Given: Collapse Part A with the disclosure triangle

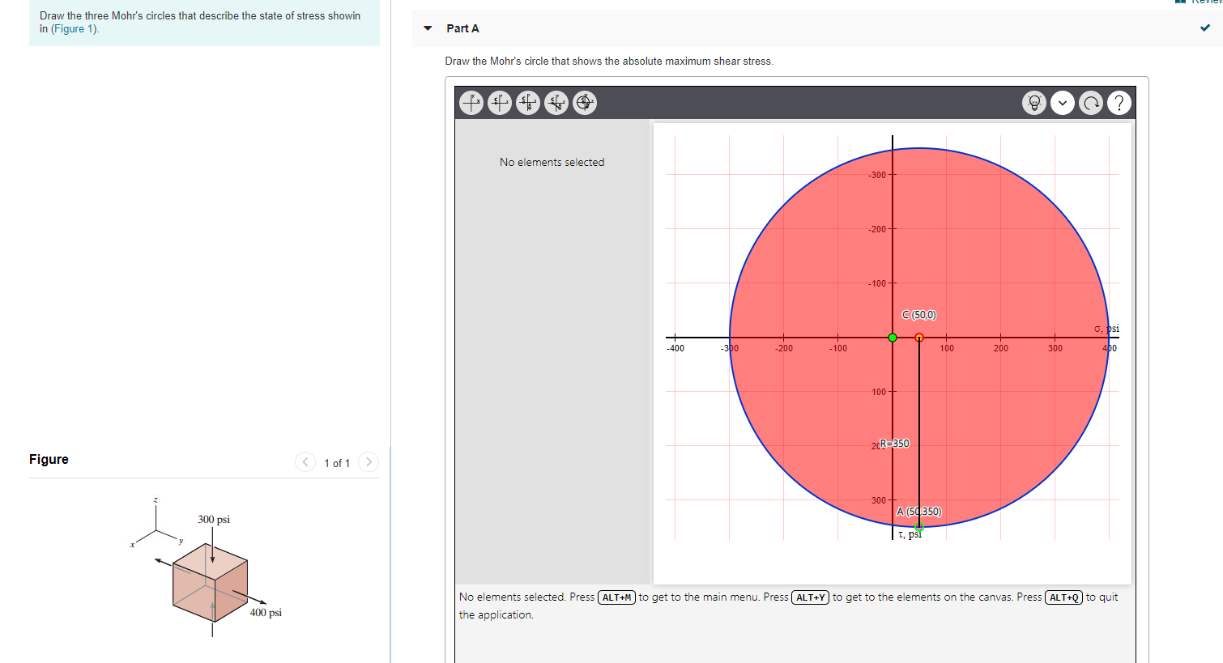Looking at the screenshot, I should click(428, 28).
